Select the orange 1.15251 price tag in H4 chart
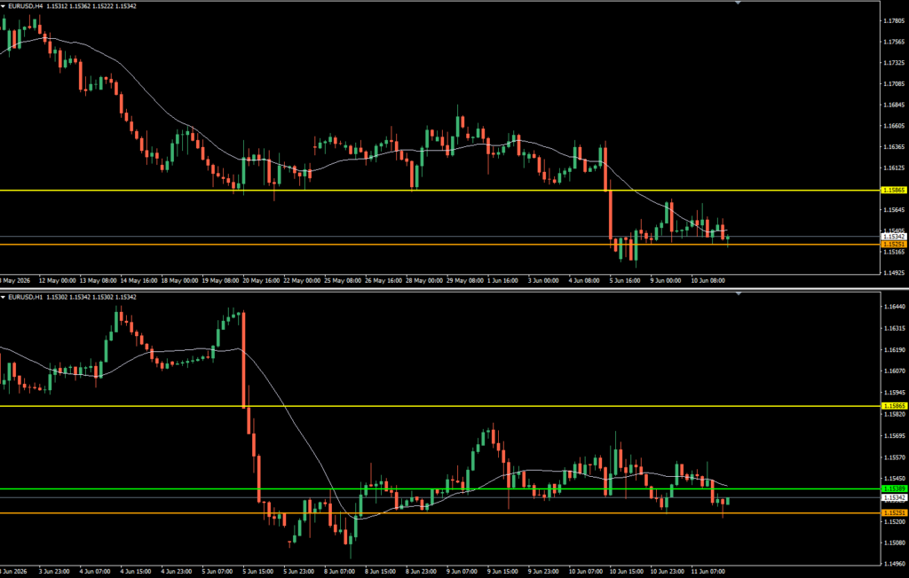The height and width of the screenshot is (578, 909). click(x=893, y=245)
